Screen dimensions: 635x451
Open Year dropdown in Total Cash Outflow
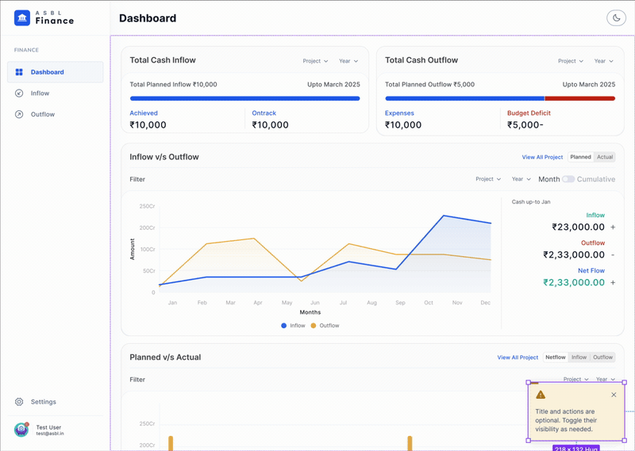click(603, 61)
